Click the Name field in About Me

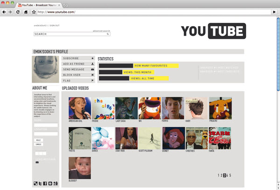[x=46, y=125]
